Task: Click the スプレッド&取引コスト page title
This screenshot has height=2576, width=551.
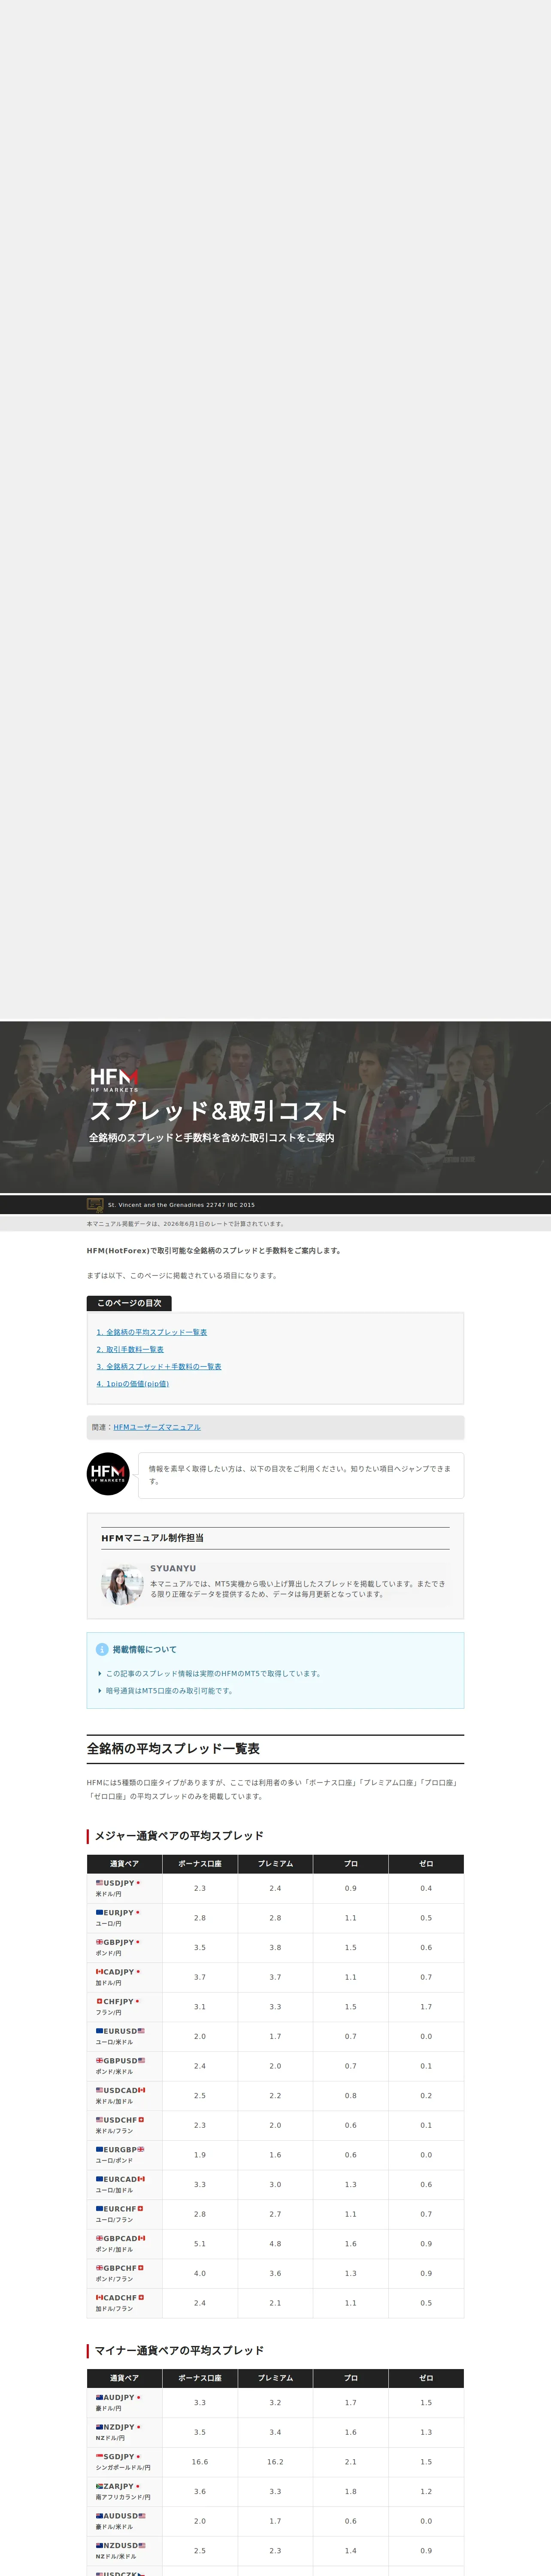Action: 219,1111
